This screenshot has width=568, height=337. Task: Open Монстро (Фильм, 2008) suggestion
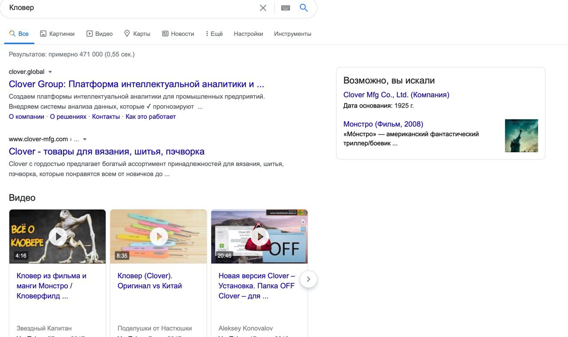pos(383,124)
